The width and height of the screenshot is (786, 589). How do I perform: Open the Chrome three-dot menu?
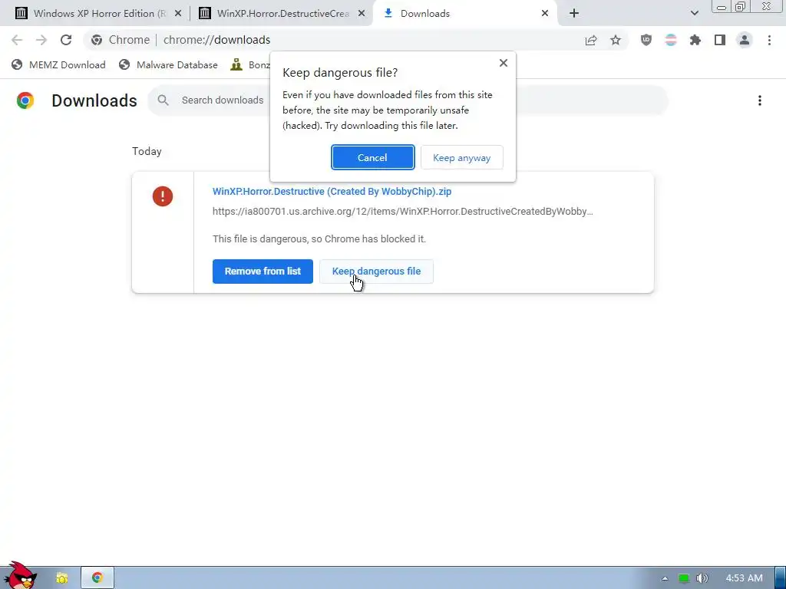point(769,40)
